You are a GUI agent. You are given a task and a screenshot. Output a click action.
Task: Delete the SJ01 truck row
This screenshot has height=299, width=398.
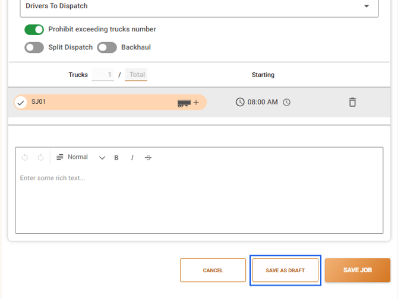coord(352,102)
